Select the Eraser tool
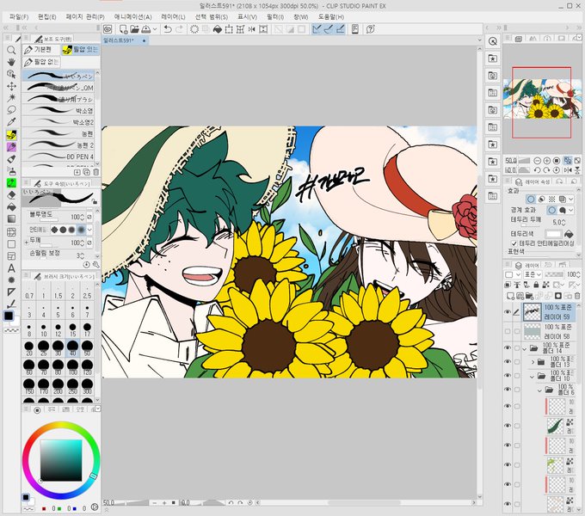Viewport: 585px width, 516px height. click(x=11, y=195)
